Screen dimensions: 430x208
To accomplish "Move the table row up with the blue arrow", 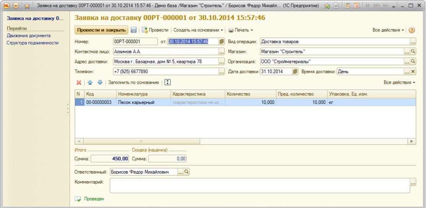I will [90, 82].
